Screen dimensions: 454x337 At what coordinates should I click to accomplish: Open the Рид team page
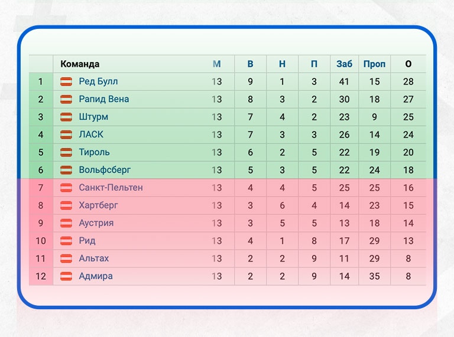pyautogui.click(x=87, y=241)
